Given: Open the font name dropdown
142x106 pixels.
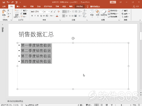Looking at the screenshot, I should 42,12.
